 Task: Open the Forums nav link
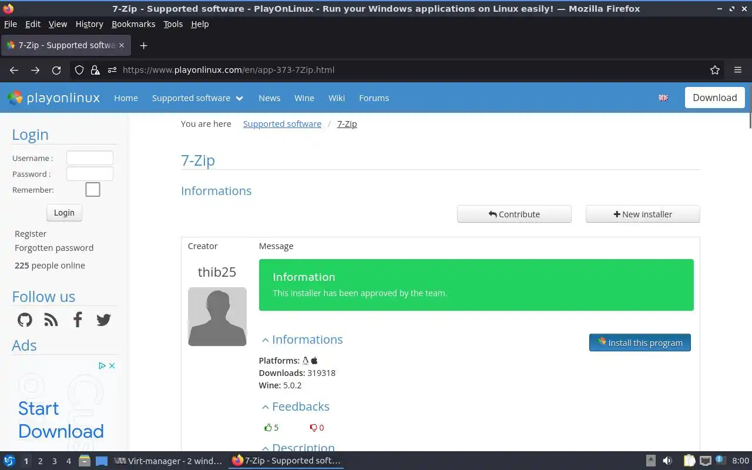coord(374,98)
